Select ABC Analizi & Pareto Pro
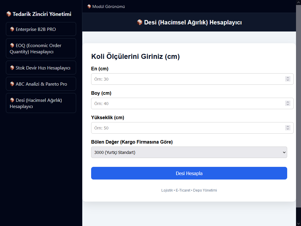 pos(41,84)
